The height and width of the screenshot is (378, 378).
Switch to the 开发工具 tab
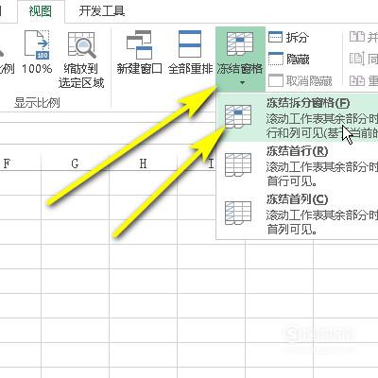coord(102,11)
